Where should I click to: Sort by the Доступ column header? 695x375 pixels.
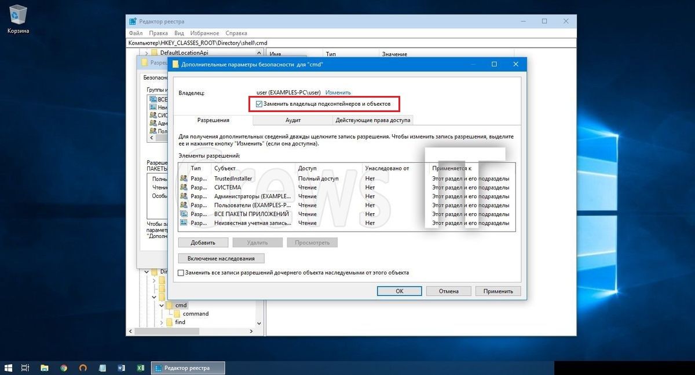[329, 168]
